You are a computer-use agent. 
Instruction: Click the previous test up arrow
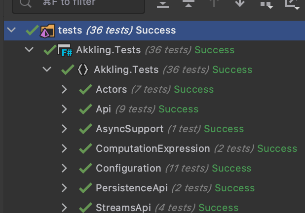214,3
